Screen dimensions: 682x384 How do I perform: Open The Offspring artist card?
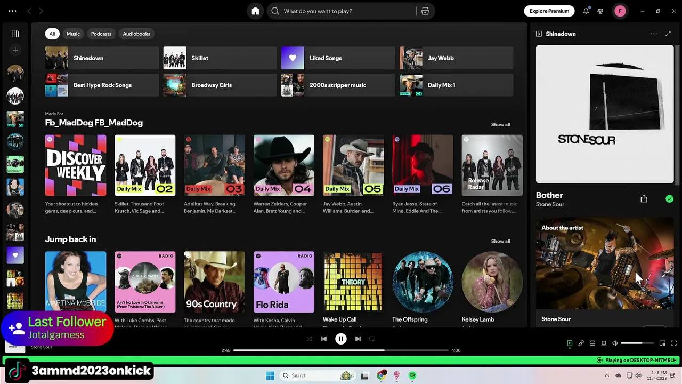[x=423, y=289]
